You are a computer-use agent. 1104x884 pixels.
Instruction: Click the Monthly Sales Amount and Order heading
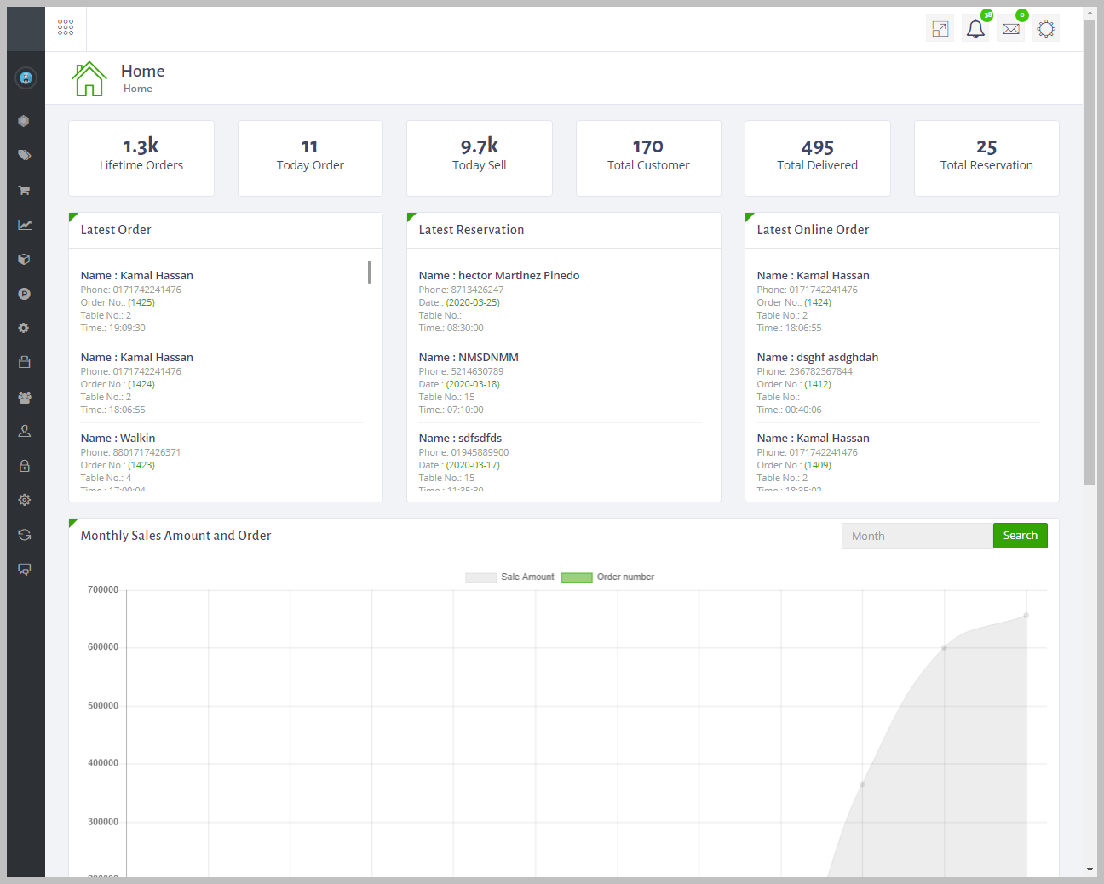click(x=175, y=536)
